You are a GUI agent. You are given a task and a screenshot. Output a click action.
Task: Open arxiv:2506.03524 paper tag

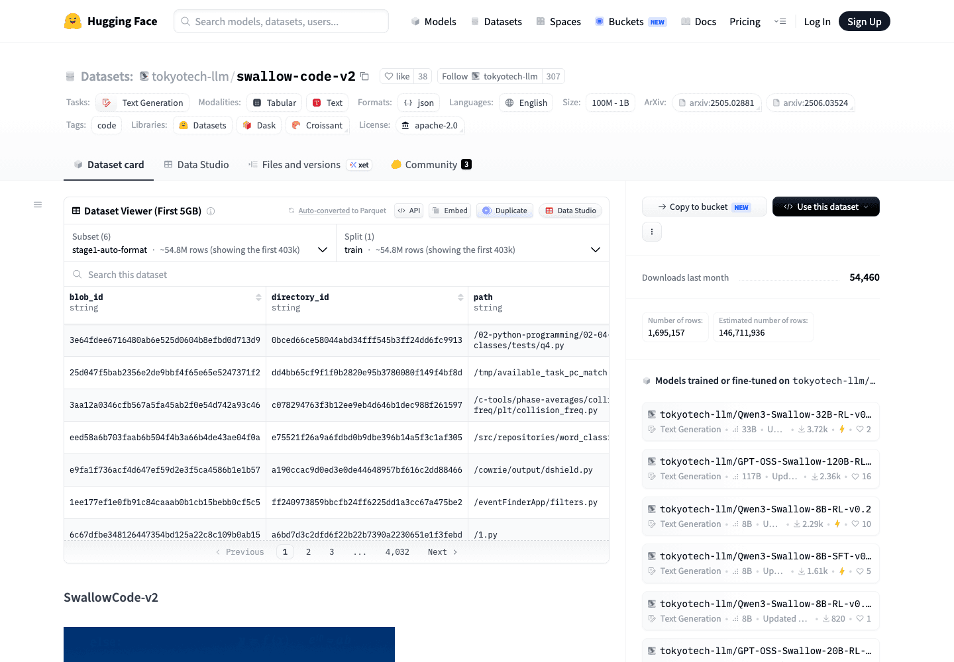(810, 103)
